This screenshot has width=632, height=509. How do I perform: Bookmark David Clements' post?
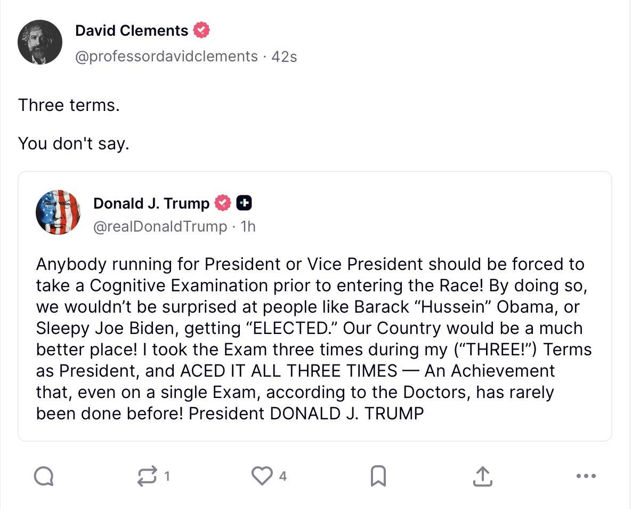pyautogui.click(x=378, y=476)
